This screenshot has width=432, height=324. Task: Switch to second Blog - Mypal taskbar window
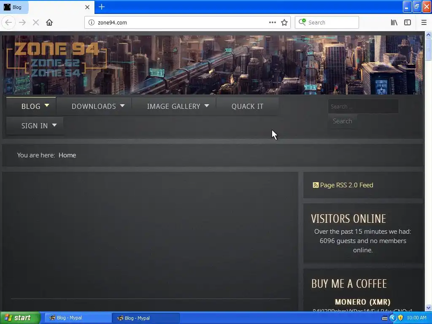click(x=146, y=318)
